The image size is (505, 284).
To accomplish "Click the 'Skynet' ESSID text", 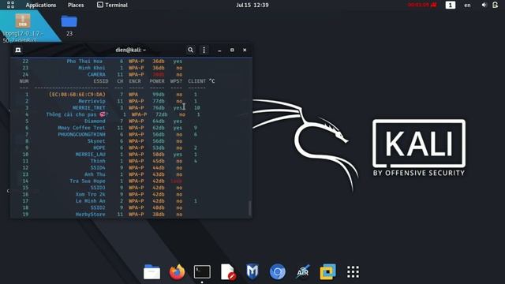I will coord(96,141).
